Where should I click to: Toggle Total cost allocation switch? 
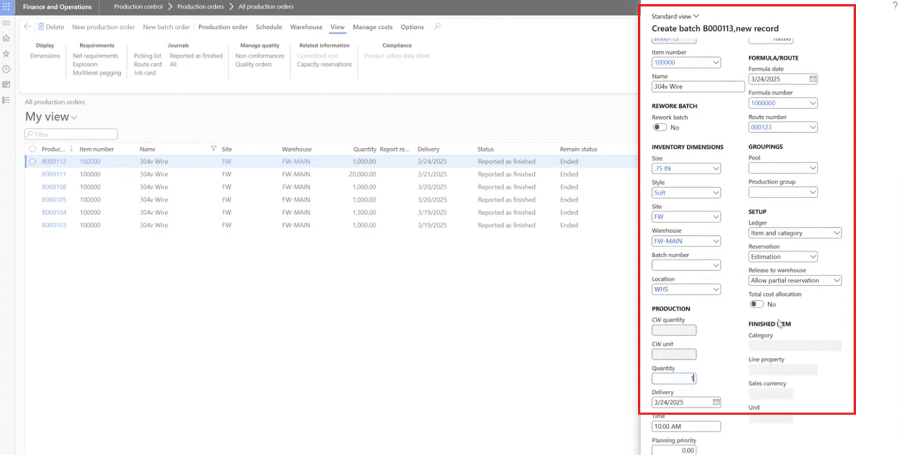coord(757,305)
